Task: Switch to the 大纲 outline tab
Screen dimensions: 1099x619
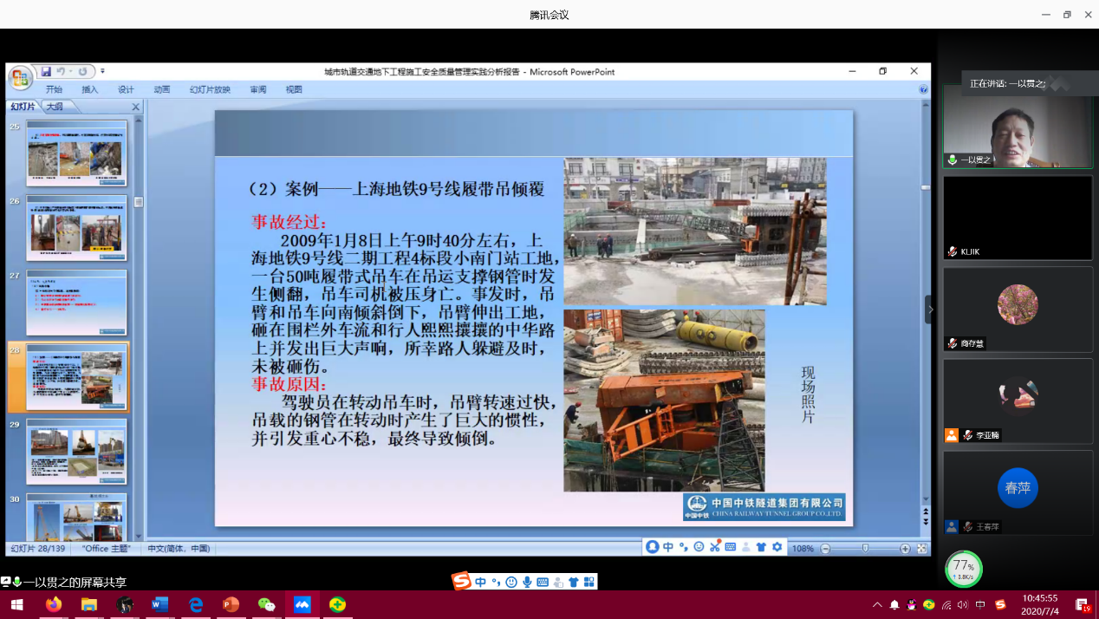Action: (x=55, y=107)
